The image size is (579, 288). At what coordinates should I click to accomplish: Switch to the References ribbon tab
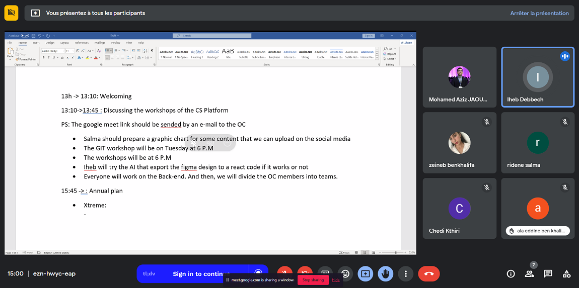82,43
